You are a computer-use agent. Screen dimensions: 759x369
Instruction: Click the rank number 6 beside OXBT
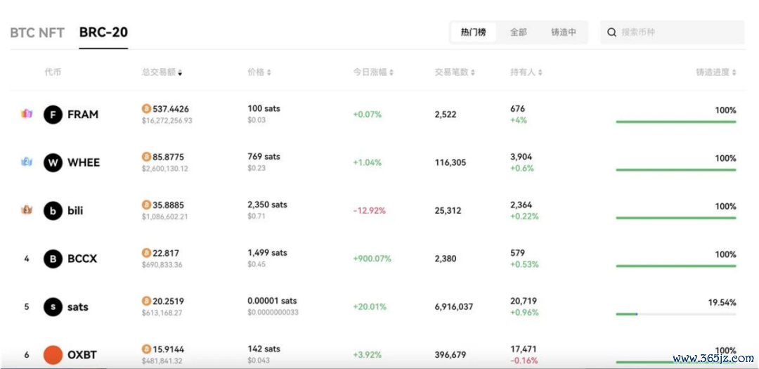(x=27, y=355)
